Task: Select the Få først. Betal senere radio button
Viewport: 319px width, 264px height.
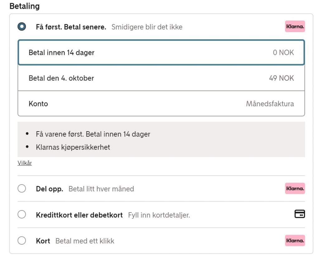Action: point(22,27)
